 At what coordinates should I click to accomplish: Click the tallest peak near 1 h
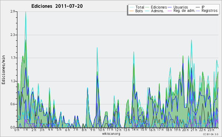(26, 12)
